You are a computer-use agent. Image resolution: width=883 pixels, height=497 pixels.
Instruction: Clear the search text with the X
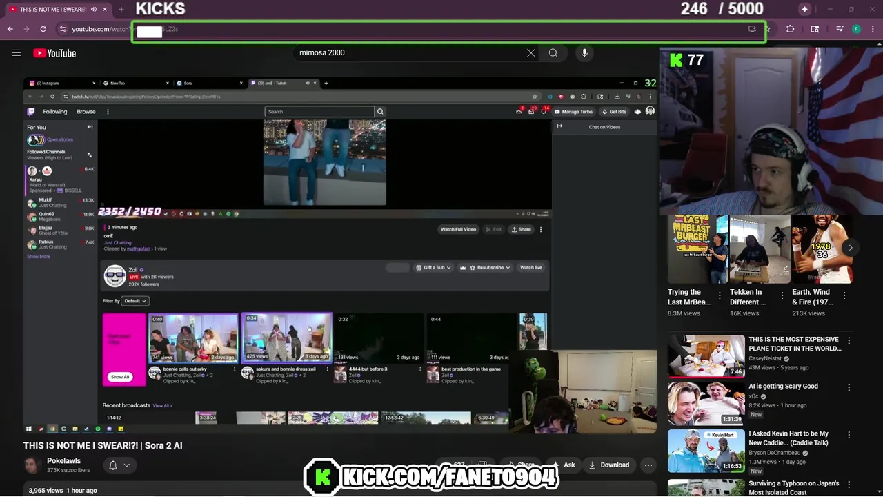click(x=531, y=53)
